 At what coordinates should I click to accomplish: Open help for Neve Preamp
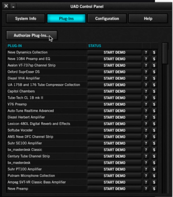(x=146, y=189)
